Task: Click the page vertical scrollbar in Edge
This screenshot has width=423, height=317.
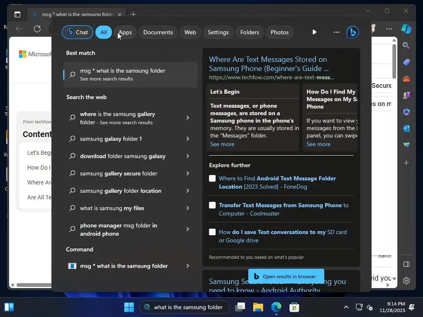Action: point(394,62)
